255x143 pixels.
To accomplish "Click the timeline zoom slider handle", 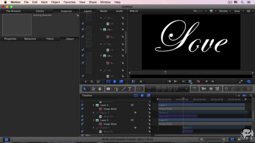I will 206,139.
